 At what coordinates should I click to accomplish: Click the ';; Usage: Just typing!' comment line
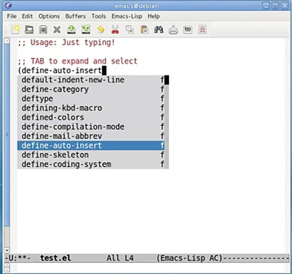pos(66,43)
